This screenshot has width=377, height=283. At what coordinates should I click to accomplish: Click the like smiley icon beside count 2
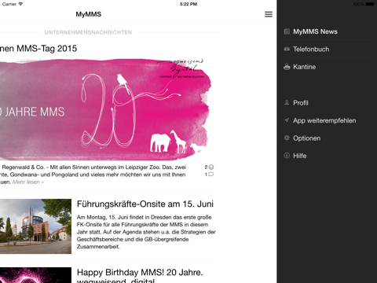[x=211, y=167]
